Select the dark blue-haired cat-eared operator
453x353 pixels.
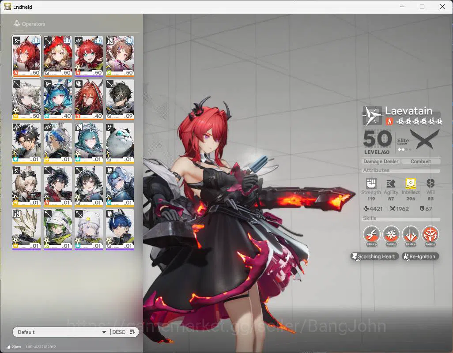[x=120, y=229]
